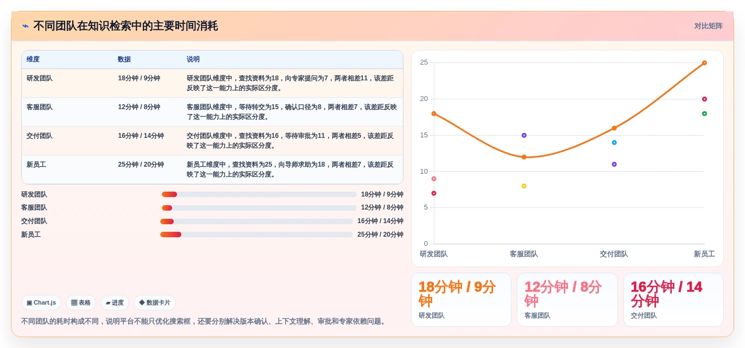Click the blue point at 14 above 交付团队

(614, 143)
